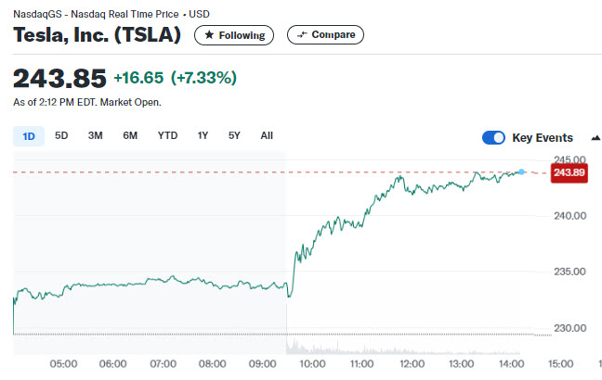Click the Tesla, Inc. (TSLA) heading
Image resolution: width=602 pixels, height=380 pixels.
pyautogui.click(x=98, y=35)
